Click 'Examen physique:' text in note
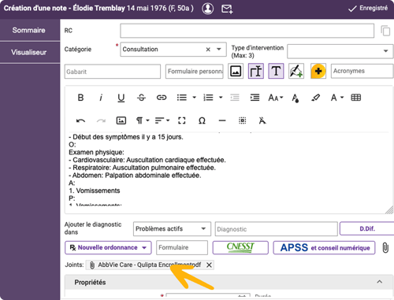The width and height of the screenshot is (394, 300). 96,152
